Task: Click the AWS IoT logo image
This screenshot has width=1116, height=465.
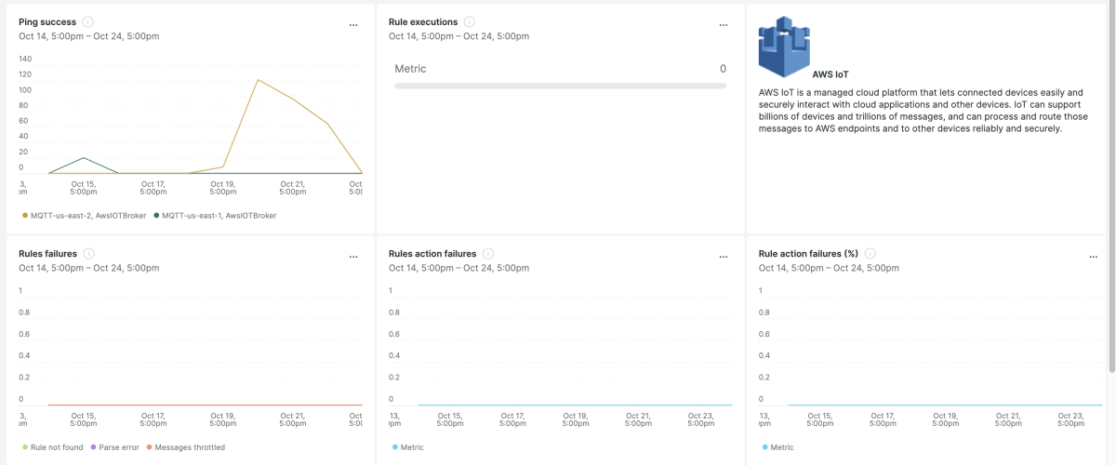Action: 784,46
